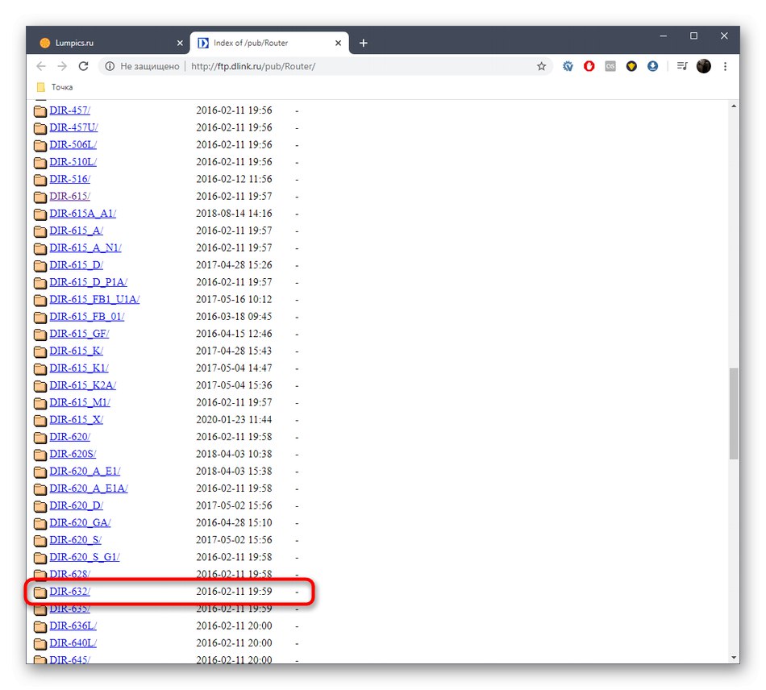The height and width of the screenshot is (690, 766).
Task: Open the gray OS extension icon
Action: pos(610,66)
